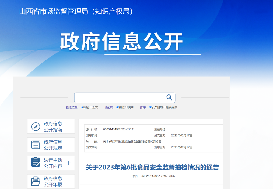Click the clipboard icon for 法定主动公开内容
Viewport: 273px width, 189px height.
point(36,162)
